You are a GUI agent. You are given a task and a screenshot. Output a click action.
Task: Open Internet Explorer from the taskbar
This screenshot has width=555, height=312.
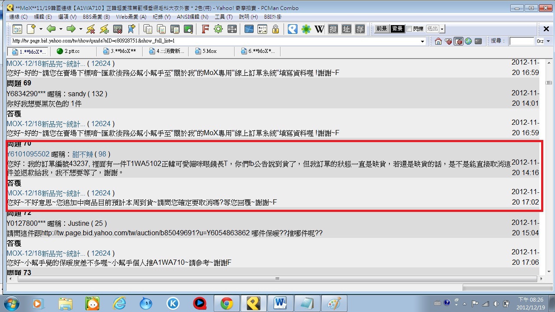click(x=119, y=303)
